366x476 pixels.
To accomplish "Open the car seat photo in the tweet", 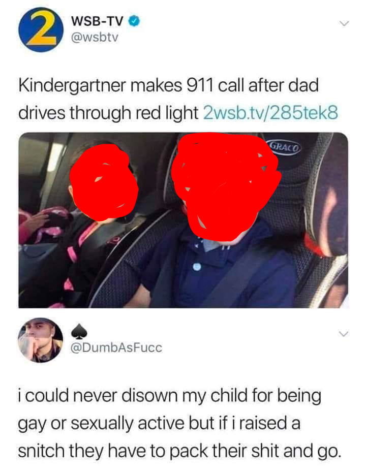I will coord(183,220).
